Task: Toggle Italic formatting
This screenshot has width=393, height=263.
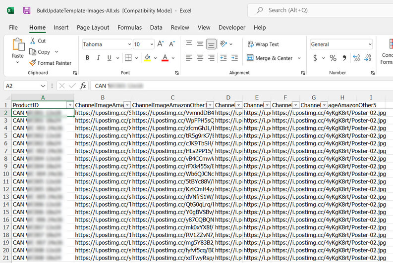Action: [x=98, y=58]
